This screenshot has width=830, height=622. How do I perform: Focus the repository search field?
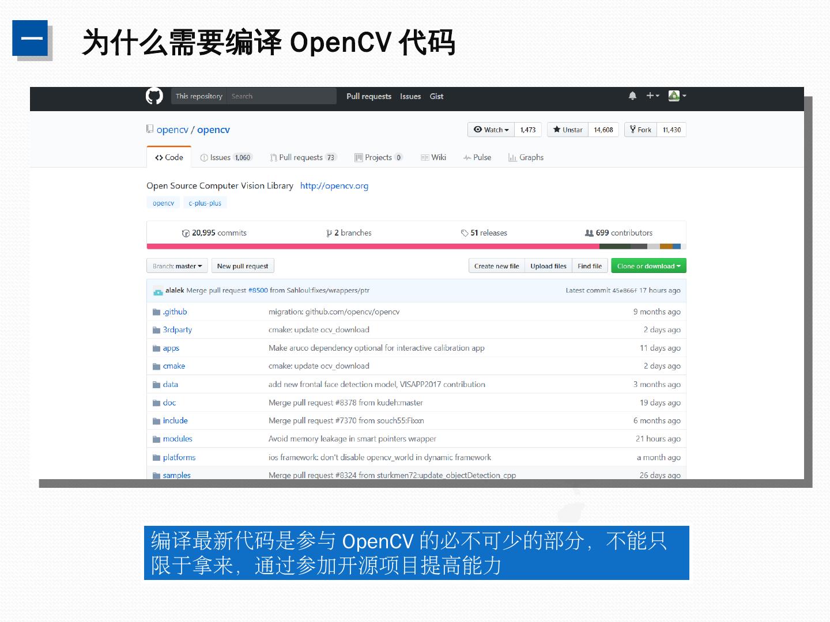pyautogui.click(x=281, y=96)
